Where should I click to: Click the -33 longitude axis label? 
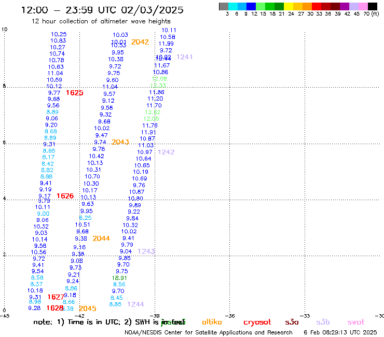[x=305, y=316]
